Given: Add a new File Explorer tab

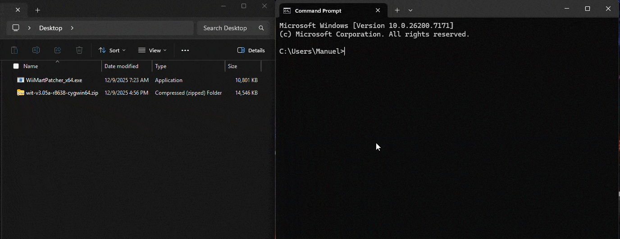Looking at the screenshot, I should (x=38, y=10).
